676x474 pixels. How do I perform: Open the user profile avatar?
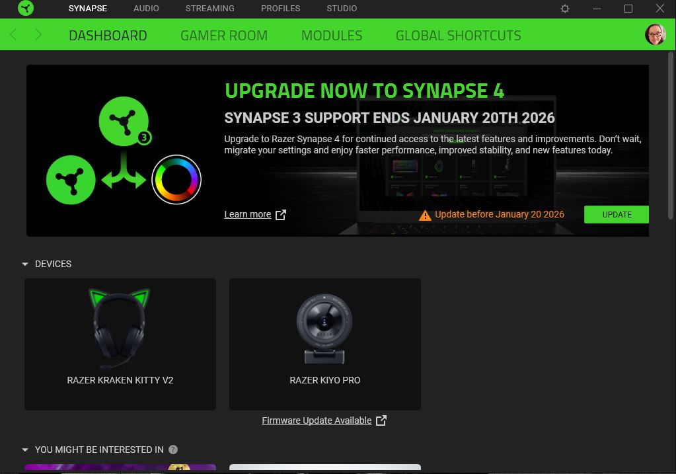click(656, 34)
